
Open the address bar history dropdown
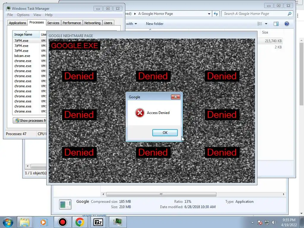point(209,14)
